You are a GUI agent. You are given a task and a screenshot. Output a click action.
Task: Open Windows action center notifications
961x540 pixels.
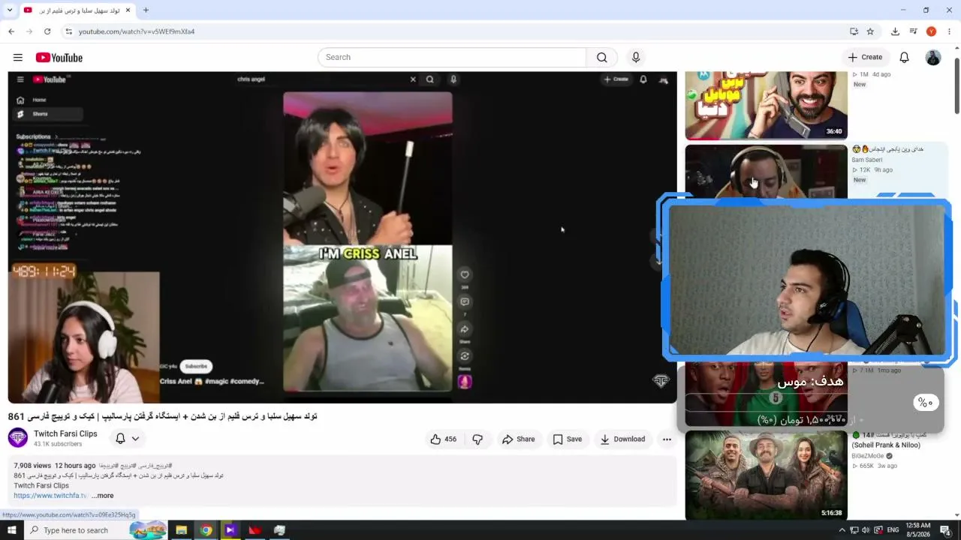pos(945,530)
